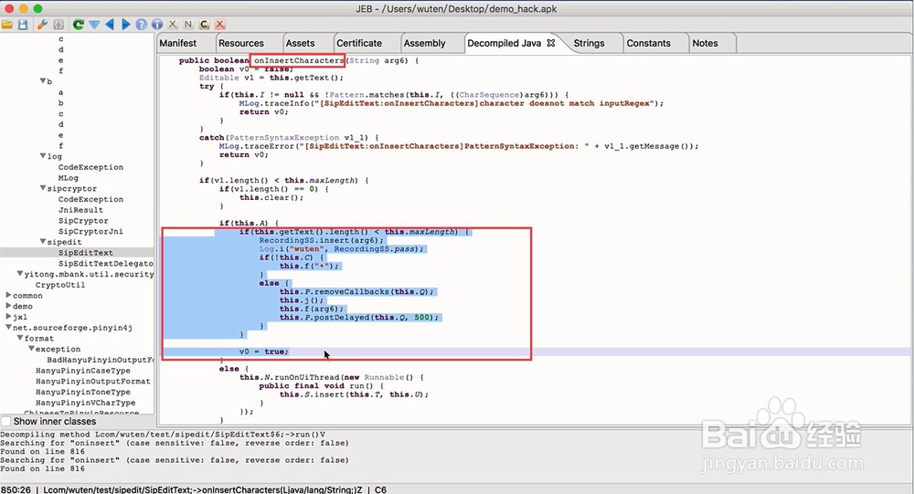914x494 pixels.
Task: Select SipEditText class in the tree
Action: (86, 253)
